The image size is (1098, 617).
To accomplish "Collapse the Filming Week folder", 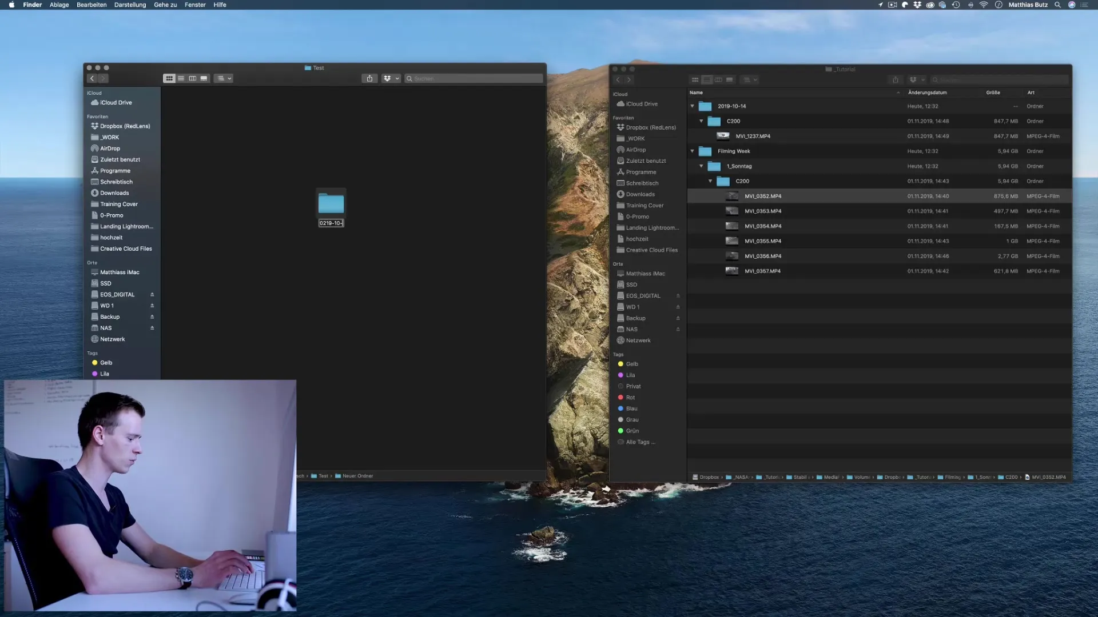I will point(693,151).
